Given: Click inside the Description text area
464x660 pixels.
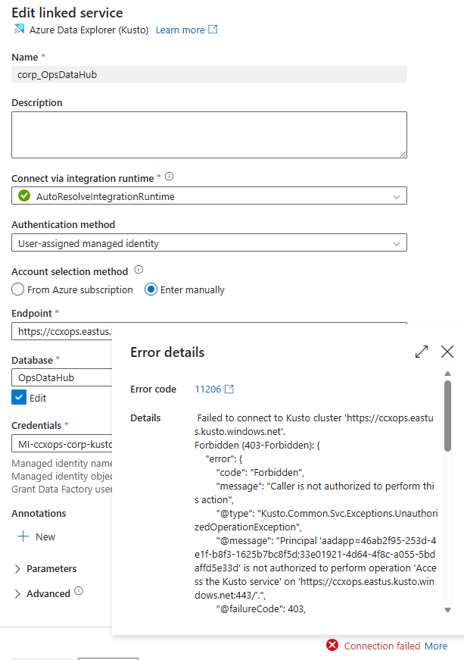Looking at the screenshot, I should pos(209,135).
